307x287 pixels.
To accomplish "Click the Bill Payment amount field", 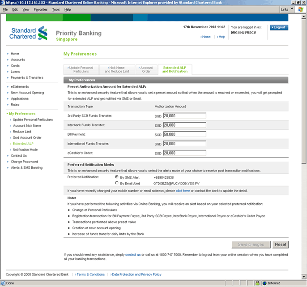I will (x=185, y=134).
